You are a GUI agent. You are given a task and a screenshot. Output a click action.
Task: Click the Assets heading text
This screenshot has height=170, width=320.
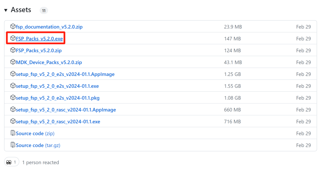pyautogui.click(x=21, y=10)
